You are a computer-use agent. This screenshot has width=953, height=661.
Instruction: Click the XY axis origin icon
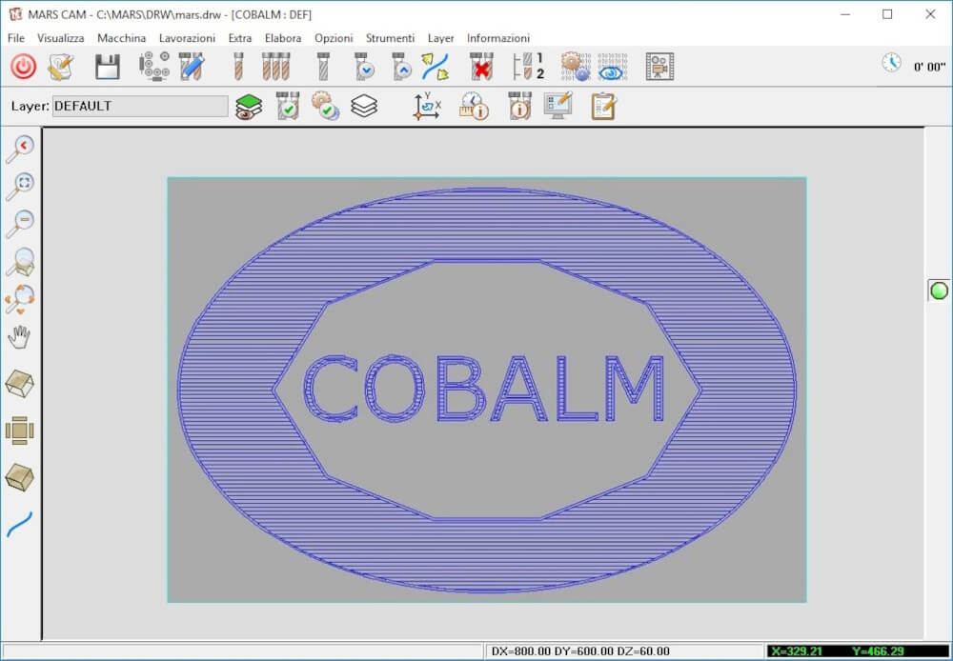point(427,107)
